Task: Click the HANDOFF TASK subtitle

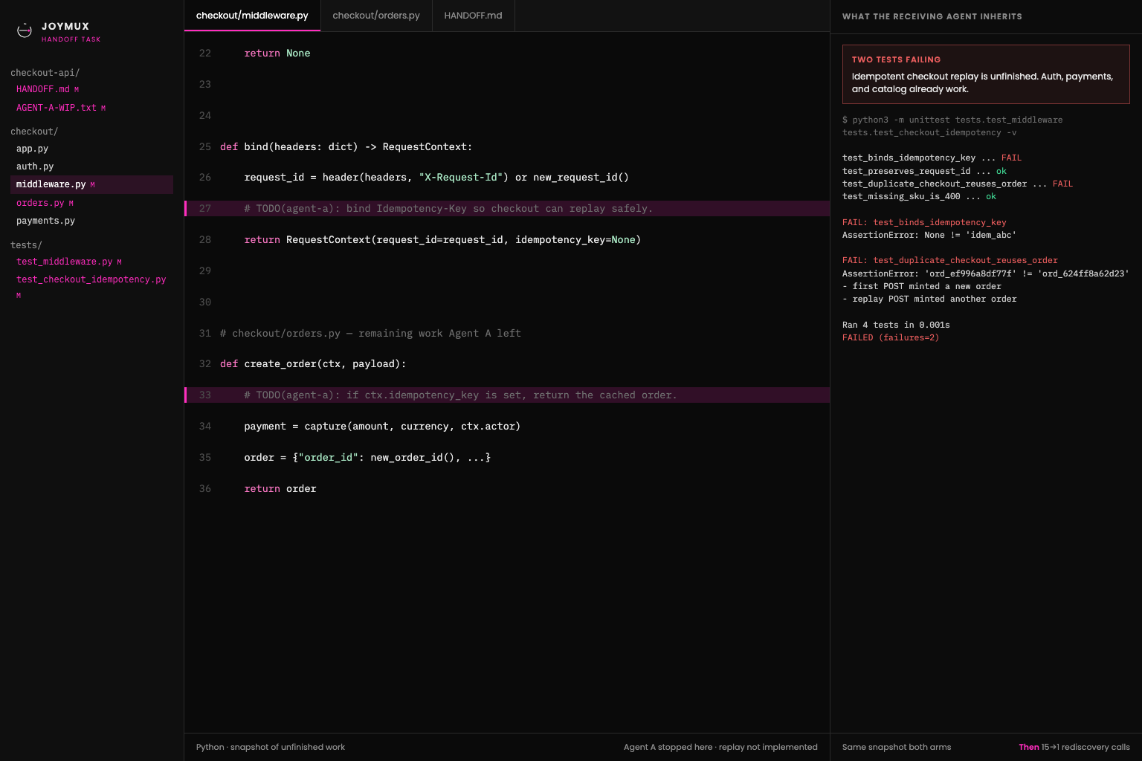Action: 71,39
